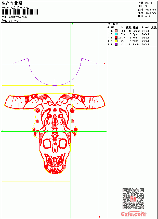Click the red guide marker labeled 2
The image size is (158, 219).
click(104, 63)
